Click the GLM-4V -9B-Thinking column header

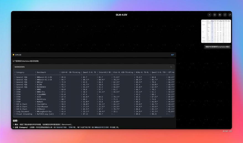[71, 72]
